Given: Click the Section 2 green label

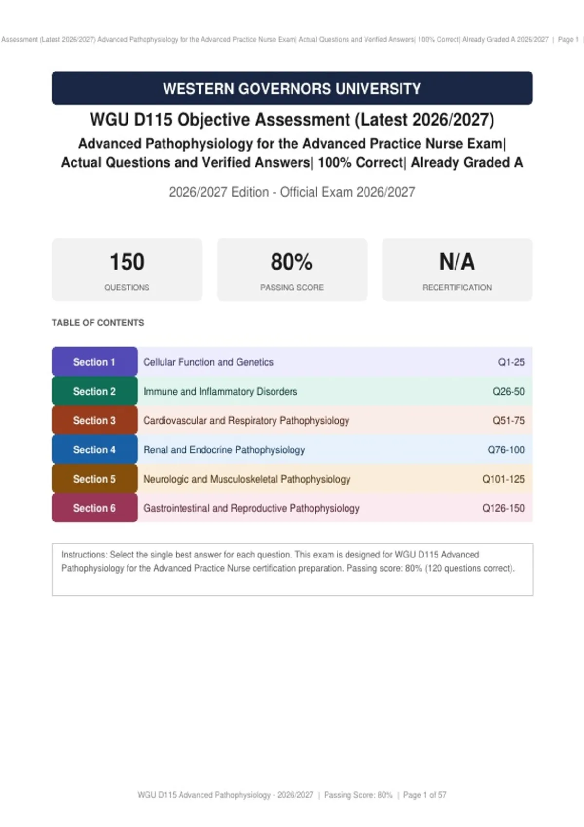Looking at the screenshot, I should 94,391.
